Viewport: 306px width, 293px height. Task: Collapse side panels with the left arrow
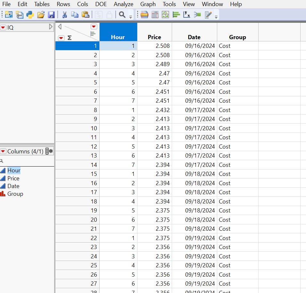60,27
